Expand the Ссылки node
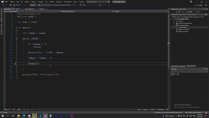The height and width of the screenshot is (118, 209). (x=174, y=21)
